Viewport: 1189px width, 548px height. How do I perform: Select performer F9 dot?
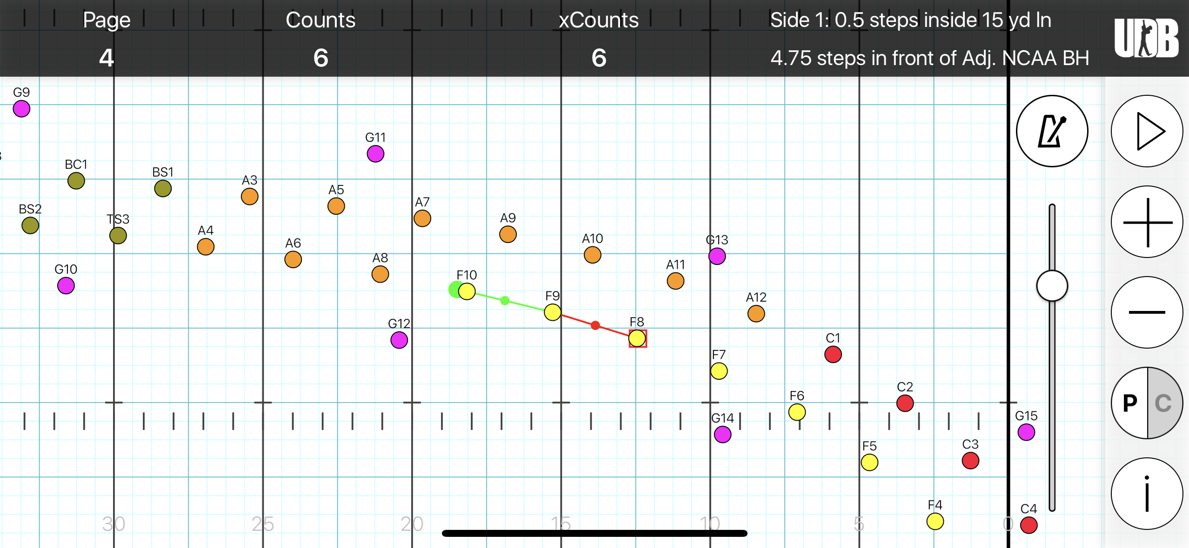click(x=553, y=312)
